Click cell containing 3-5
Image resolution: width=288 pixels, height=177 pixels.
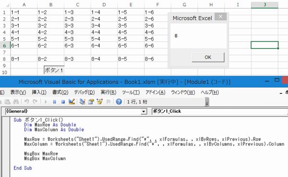131,26
